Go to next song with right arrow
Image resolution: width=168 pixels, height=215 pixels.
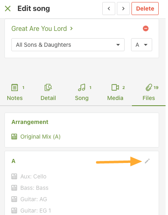point(123,9)
